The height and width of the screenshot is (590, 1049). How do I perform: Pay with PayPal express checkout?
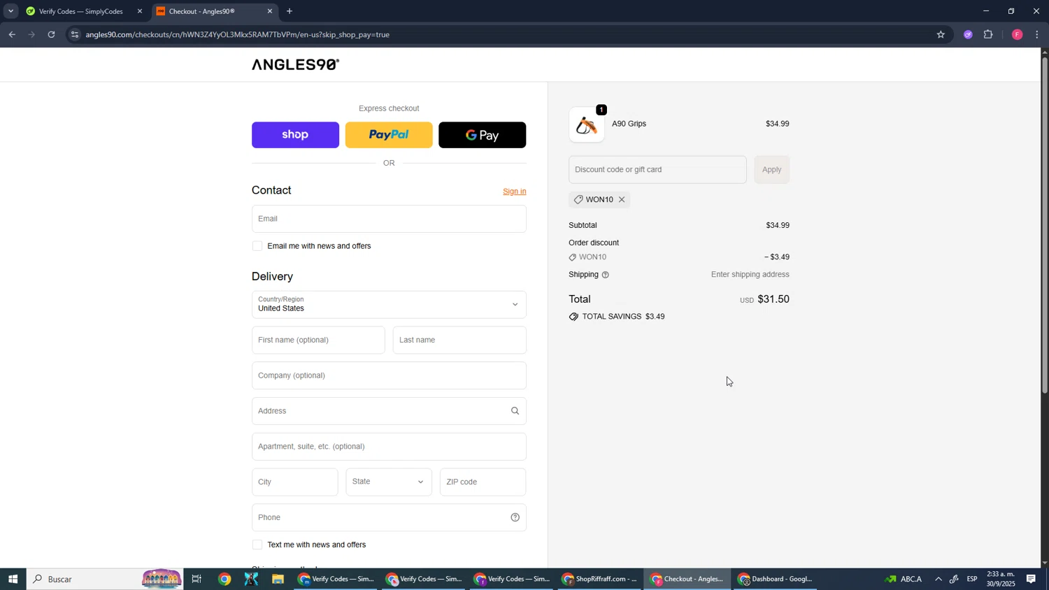[389, 135]
